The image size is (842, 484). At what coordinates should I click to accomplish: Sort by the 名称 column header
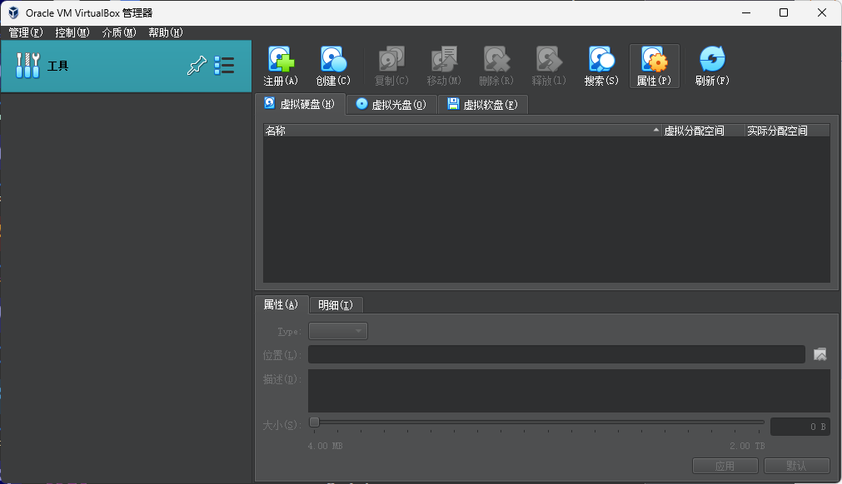point(458,131)
